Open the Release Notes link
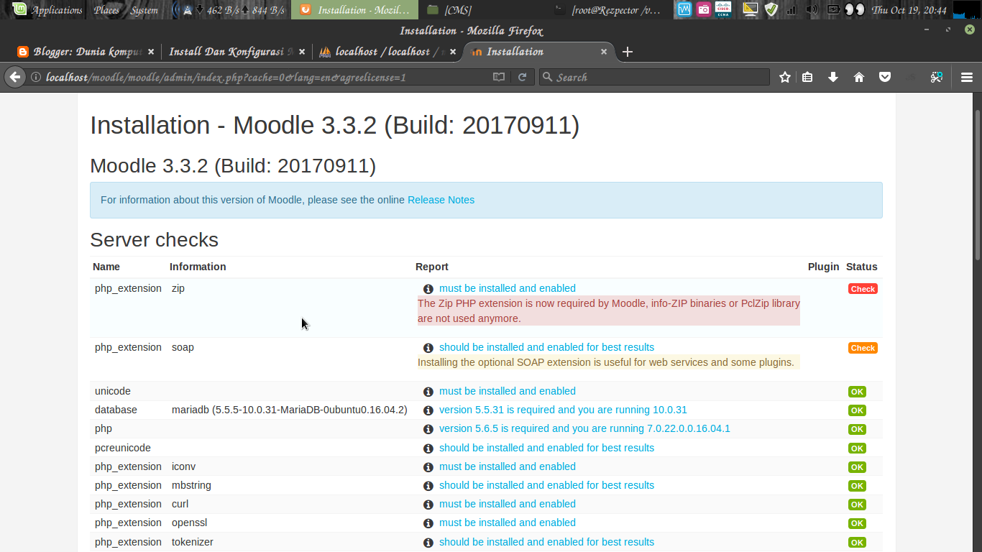The image size is (982, 552). (441, 200)
